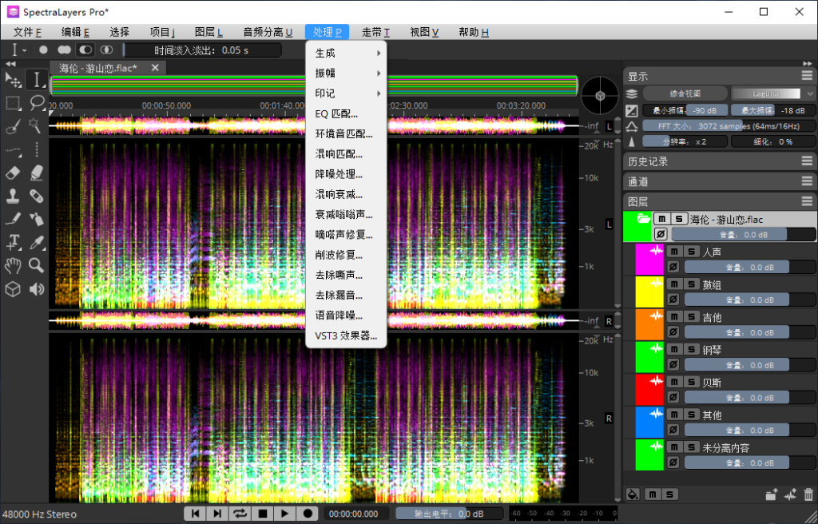Open the 历史记录 panel options menu

807,161
